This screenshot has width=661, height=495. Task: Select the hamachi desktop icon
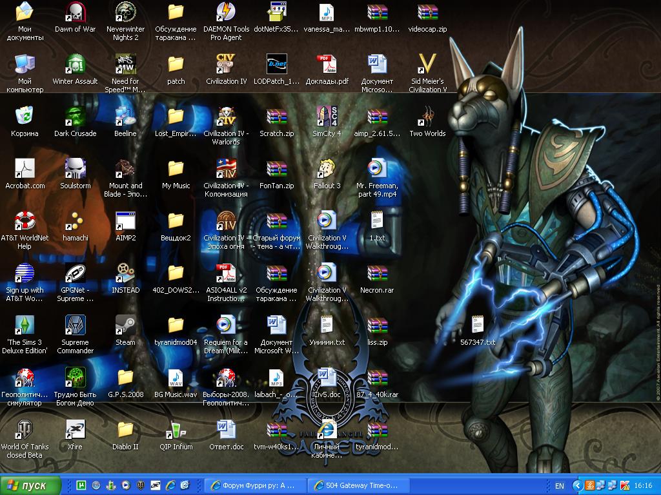[75, 221]
